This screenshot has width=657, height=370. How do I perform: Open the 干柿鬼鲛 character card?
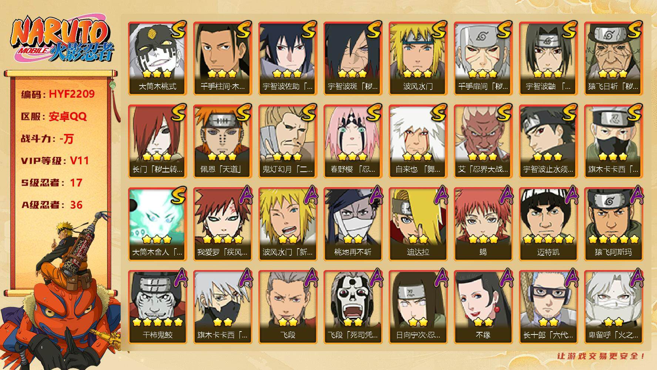[x=158, y=307]
